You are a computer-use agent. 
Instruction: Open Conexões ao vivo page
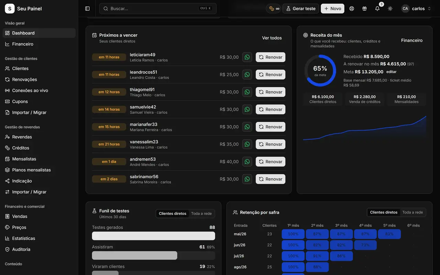pyautogui.click(x=39, y=90)
